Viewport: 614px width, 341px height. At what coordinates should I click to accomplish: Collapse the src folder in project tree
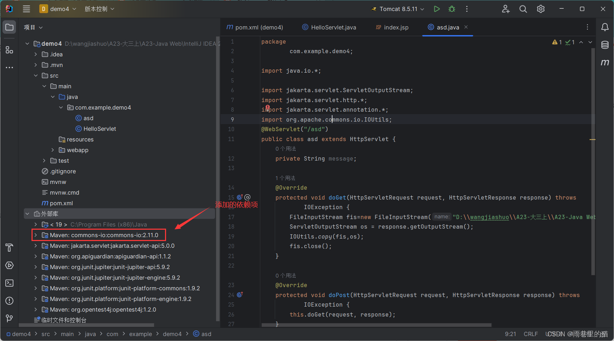[36, 76]
